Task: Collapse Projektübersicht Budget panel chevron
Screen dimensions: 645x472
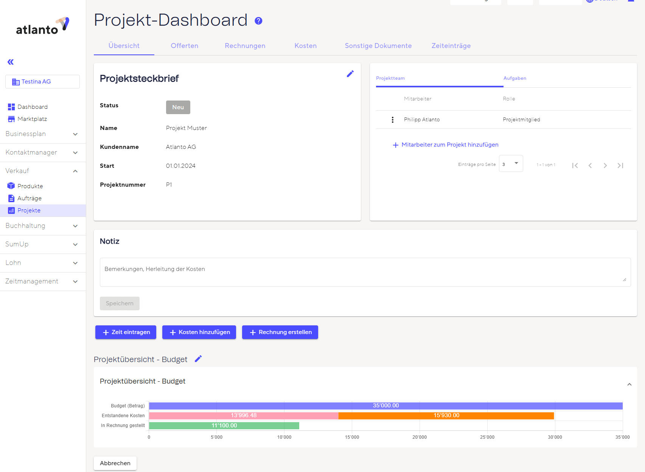Action: (x=629, y=384)
